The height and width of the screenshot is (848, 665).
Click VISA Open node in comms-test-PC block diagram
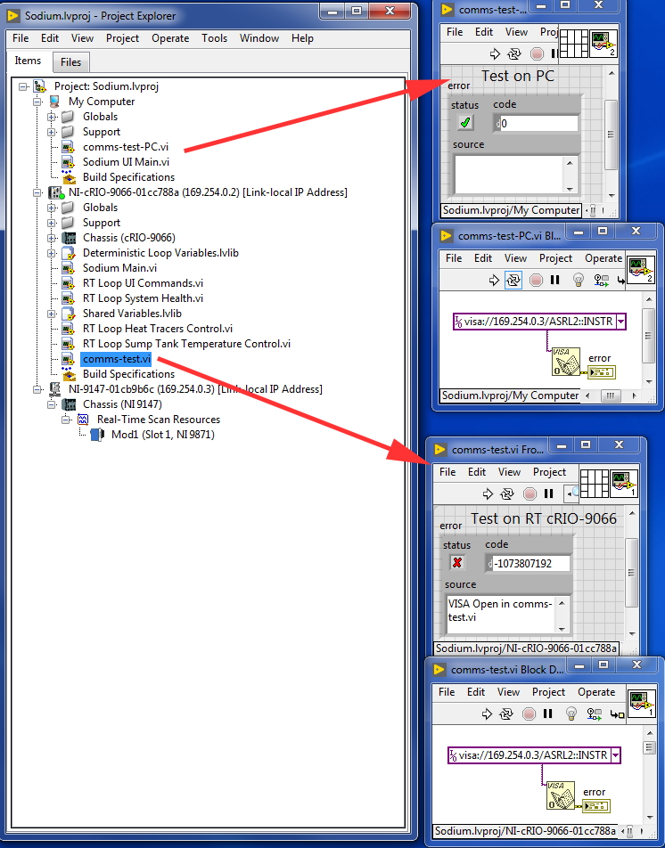pos(565,362)
